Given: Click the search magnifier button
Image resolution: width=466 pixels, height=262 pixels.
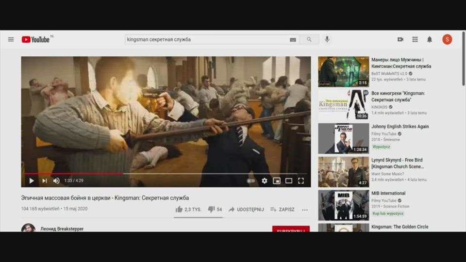Looking at the screenshot, I should [x=309, y=39].
